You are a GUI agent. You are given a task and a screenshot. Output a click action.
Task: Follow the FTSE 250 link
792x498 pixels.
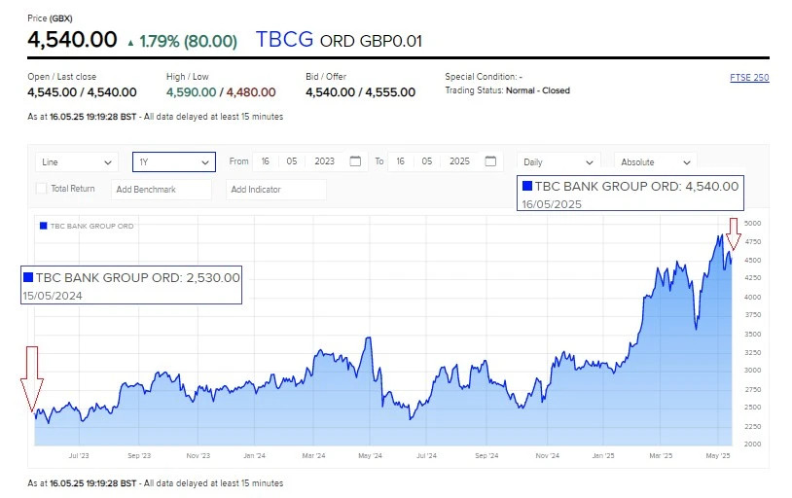[x=749, y=77]
